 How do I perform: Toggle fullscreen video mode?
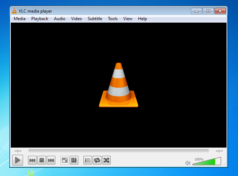(x=65, y=160)
